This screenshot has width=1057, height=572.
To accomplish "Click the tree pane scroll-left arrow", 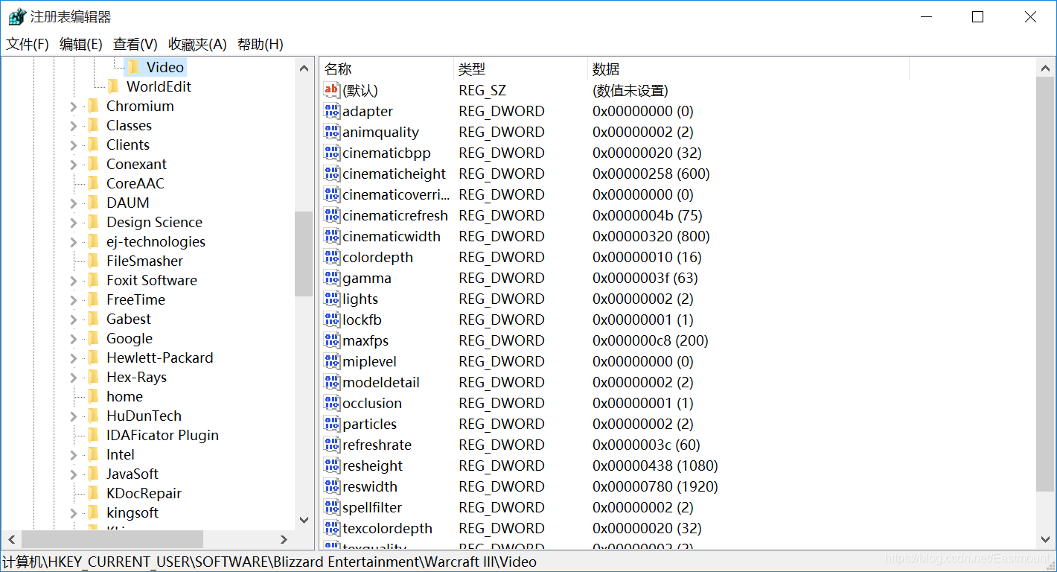I will [10, 539].
